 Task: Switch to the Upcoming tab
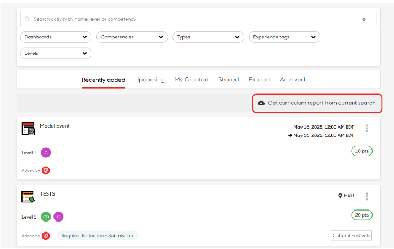point(150,80)
